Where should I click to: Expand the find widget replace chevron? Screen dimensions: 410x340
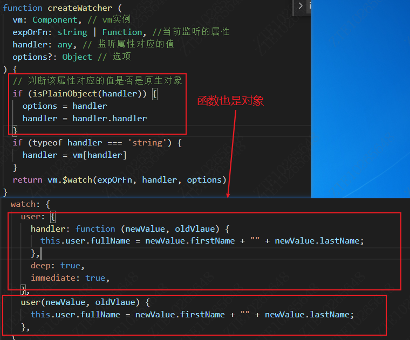pos(300,5)
